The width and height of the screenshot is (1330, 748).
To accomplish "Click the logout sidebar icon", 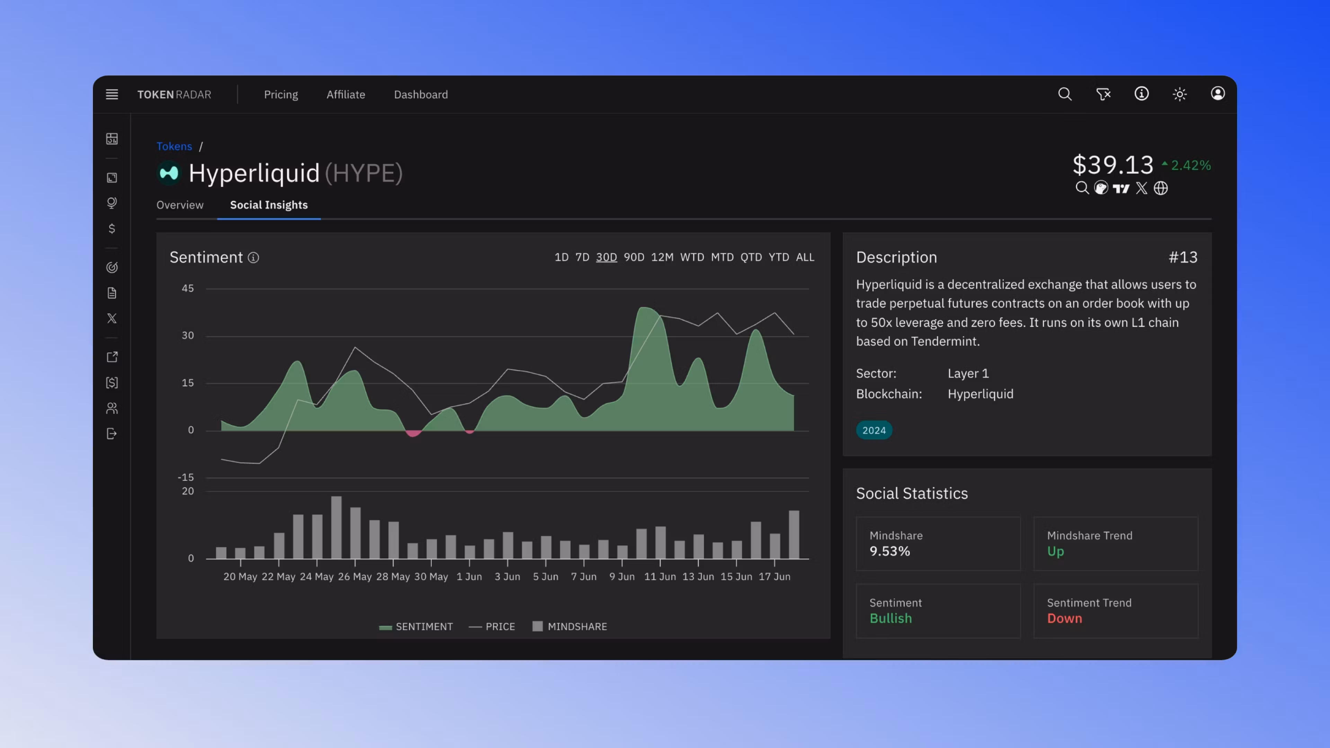I will tap(112, 434).
